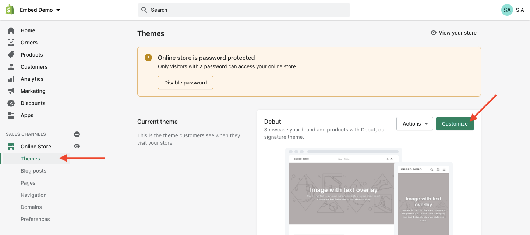
Task: Open Navigation section
Action: (33, 195)
